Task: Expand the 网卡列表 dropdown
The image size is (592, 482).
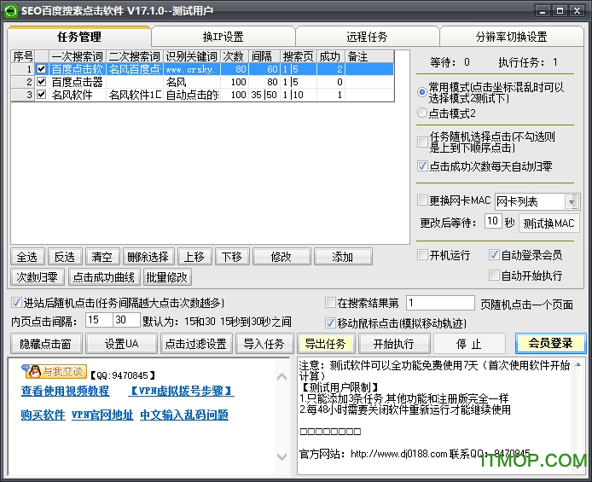Action: pos(572,202)
